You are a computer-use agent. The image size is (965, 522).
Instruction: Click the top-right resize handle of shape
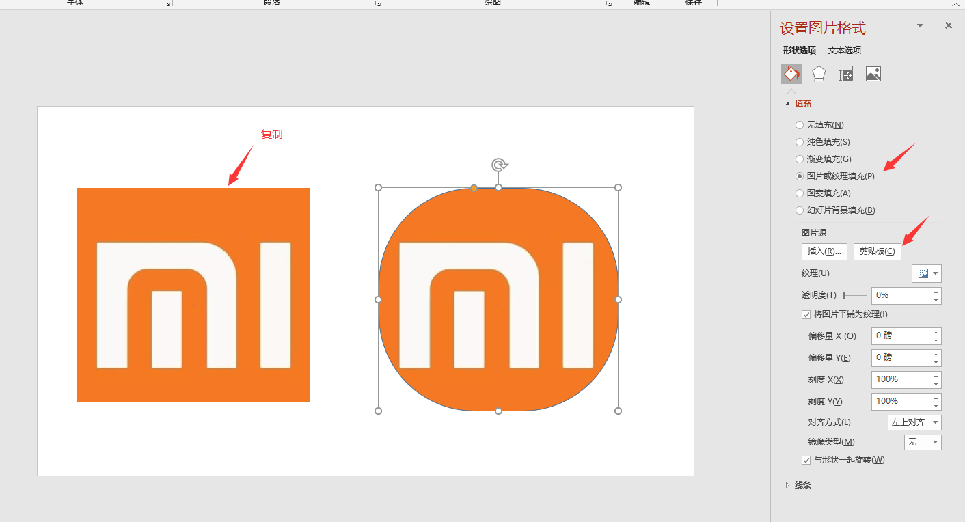[619, 187]
